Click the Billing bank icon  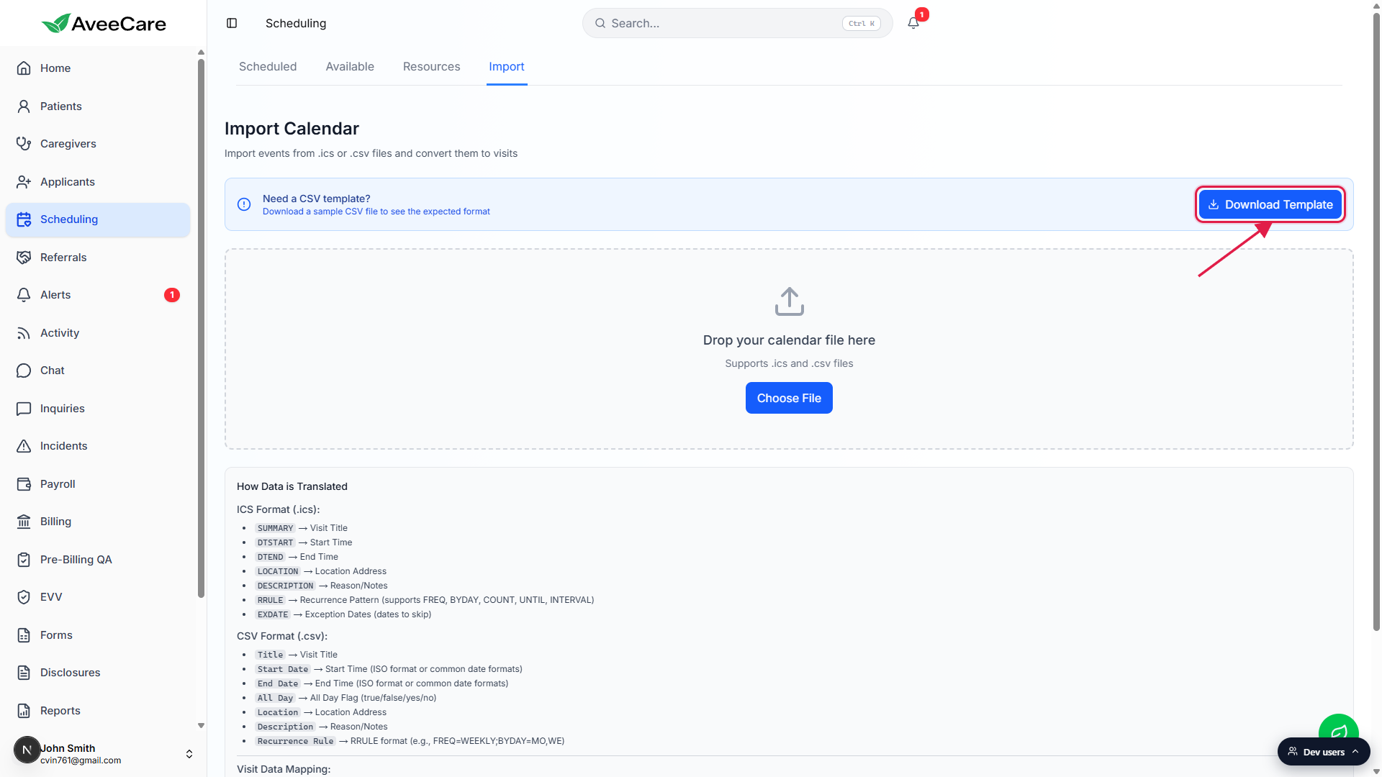pos(24,522)
